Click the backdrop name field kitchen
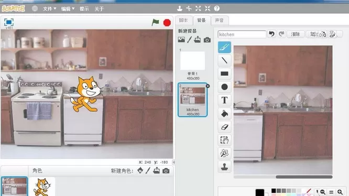 [x=242, y=34]
